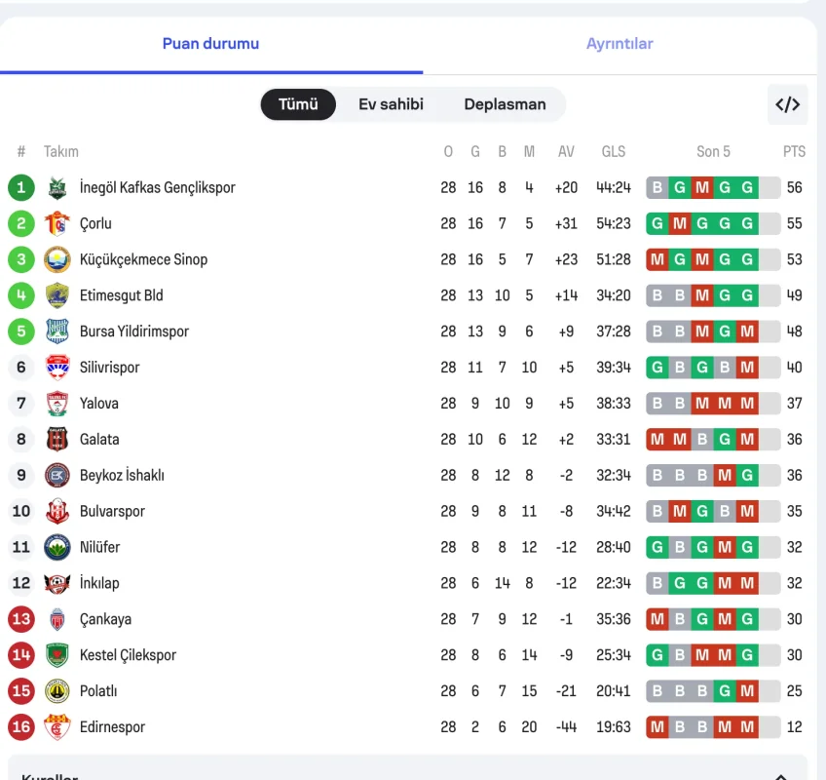This screenshot has height=780, width=826.
Task: Switch standings to Ev sahibi
Action: (391, 104)
